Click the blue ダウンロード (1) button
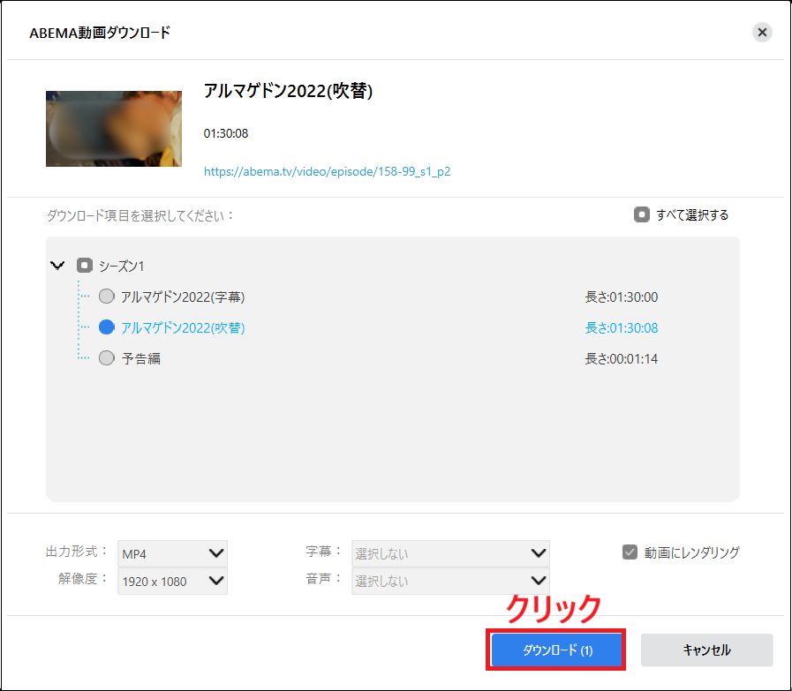The image size is (792, 691). click(x=555, y=650)
